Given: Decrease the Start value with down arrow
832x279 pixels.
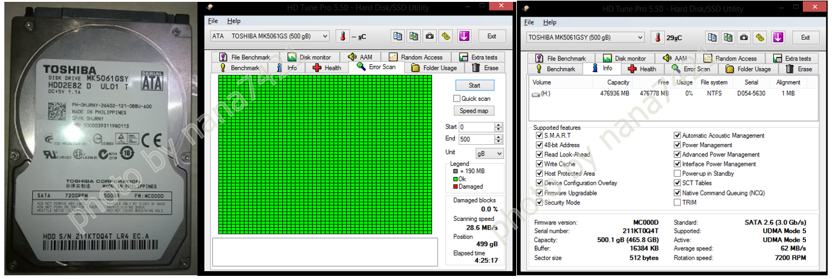Looking at the screenshot, I should 499,129.
